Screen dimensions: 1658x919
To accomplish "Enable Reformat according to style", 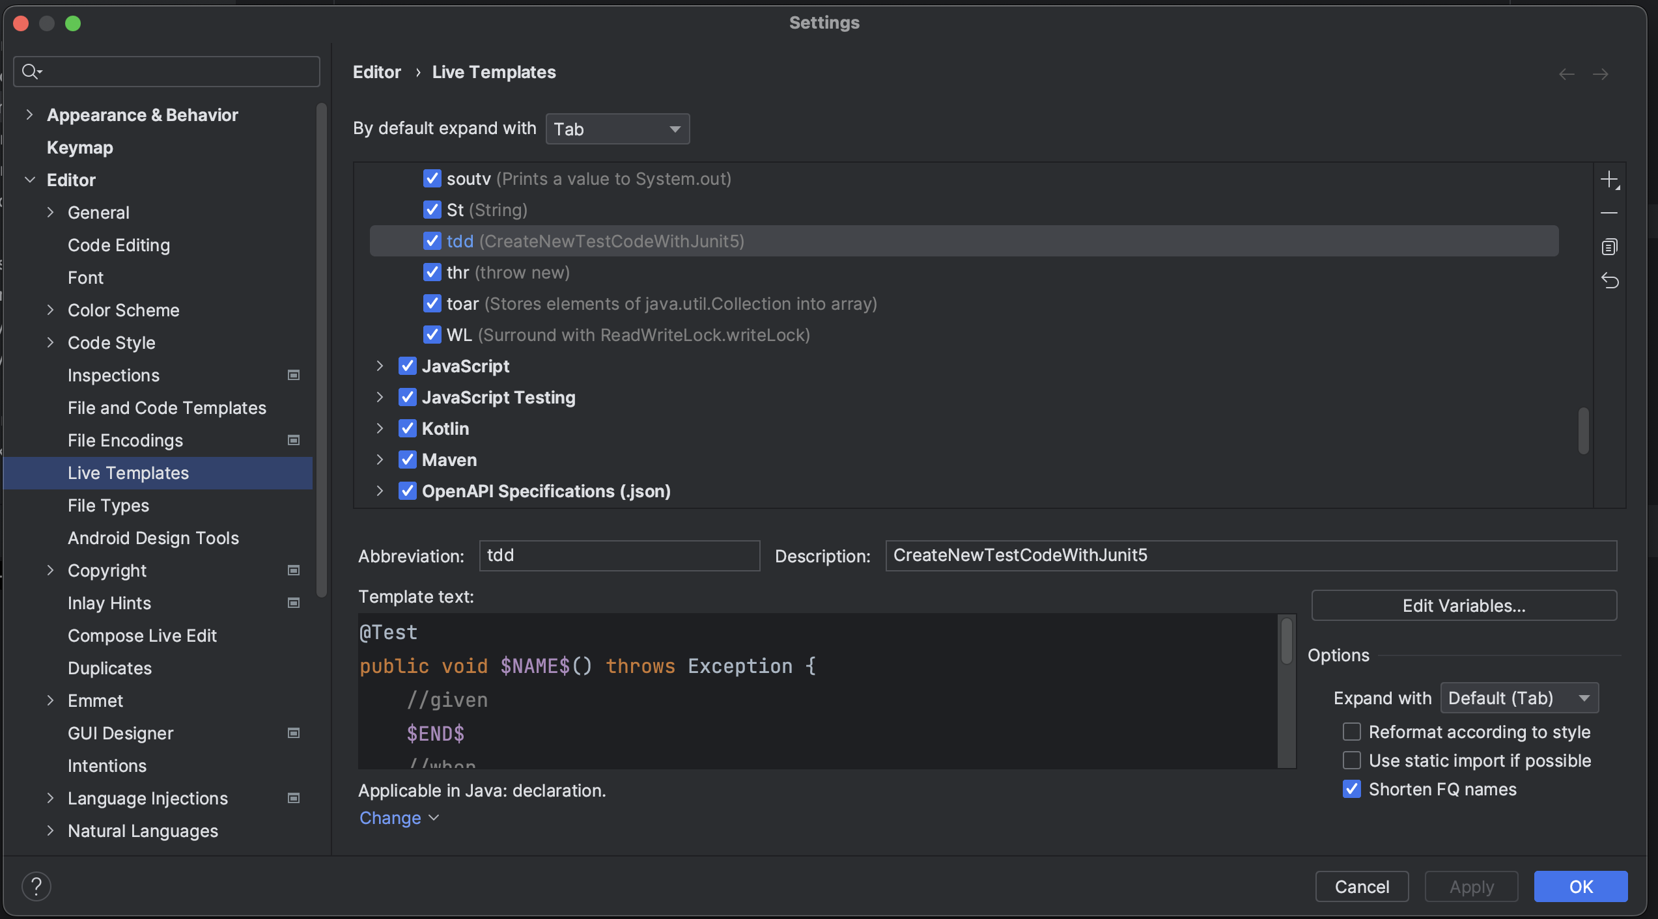I will (1352, 732).
